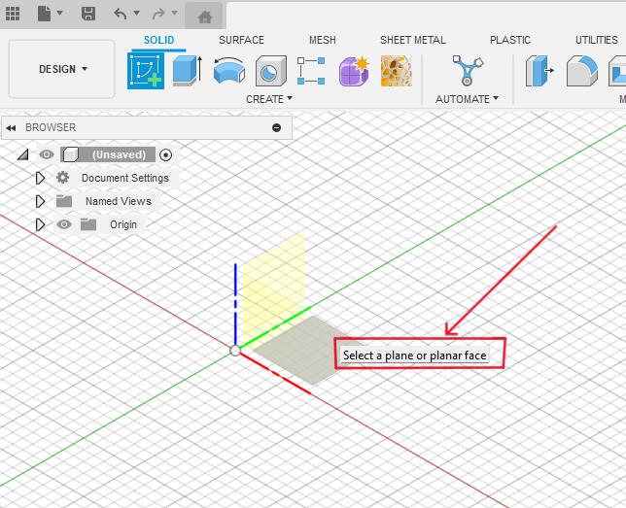Toggle visibility of the (Unsaved) component
Viewport: 626px width, 508px height.
click(47, 154)
